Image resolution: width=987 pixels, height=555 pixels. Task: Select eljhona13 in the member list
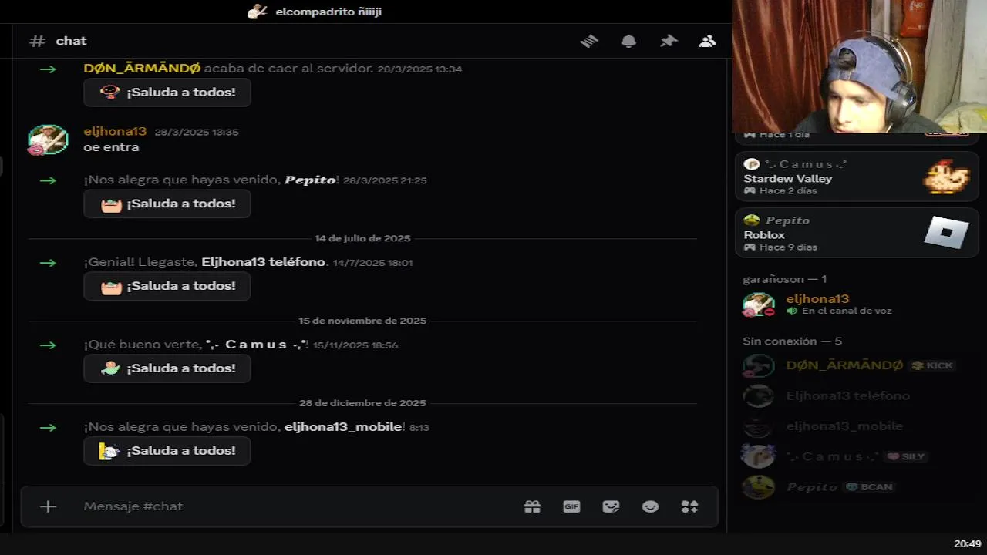point(857,304)
